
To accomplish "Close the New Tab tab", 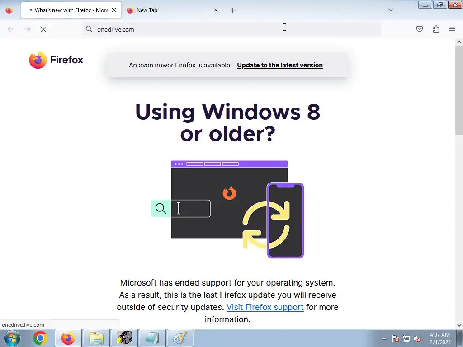I will (x=216, y=10).
